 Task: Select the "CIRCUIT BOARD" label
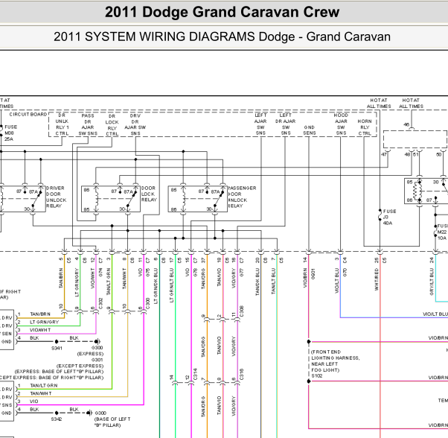[x=28, y=115]
